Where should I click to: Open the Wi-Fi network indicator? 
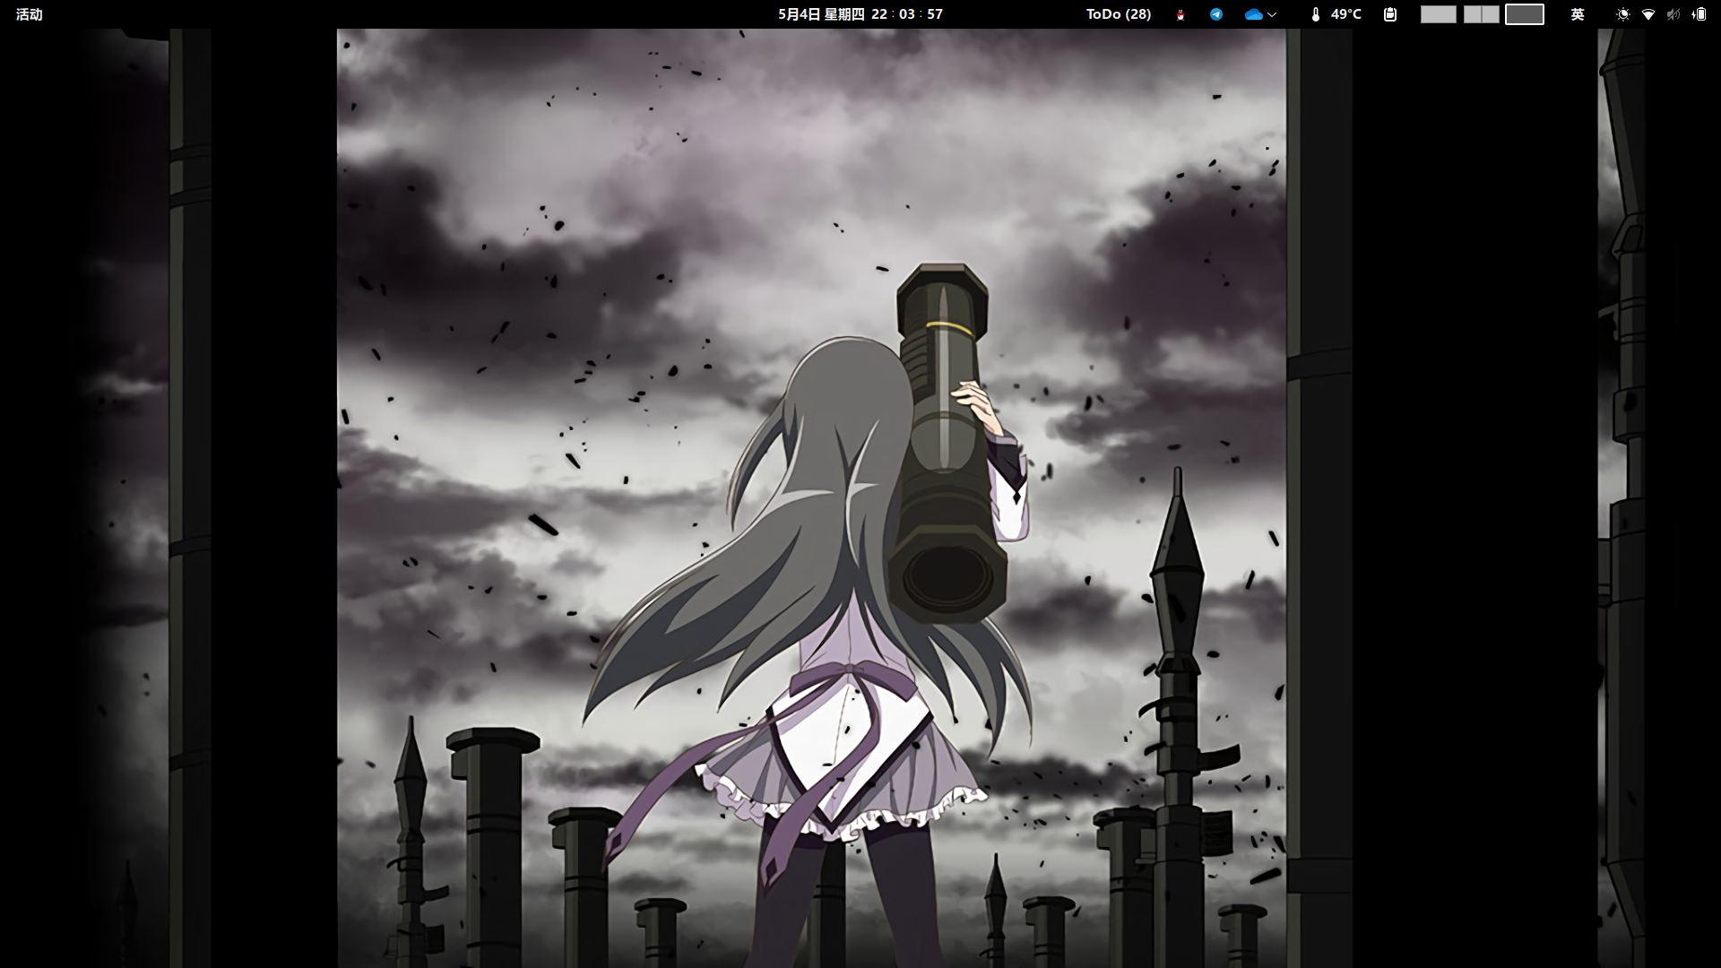click(1647, 14)
